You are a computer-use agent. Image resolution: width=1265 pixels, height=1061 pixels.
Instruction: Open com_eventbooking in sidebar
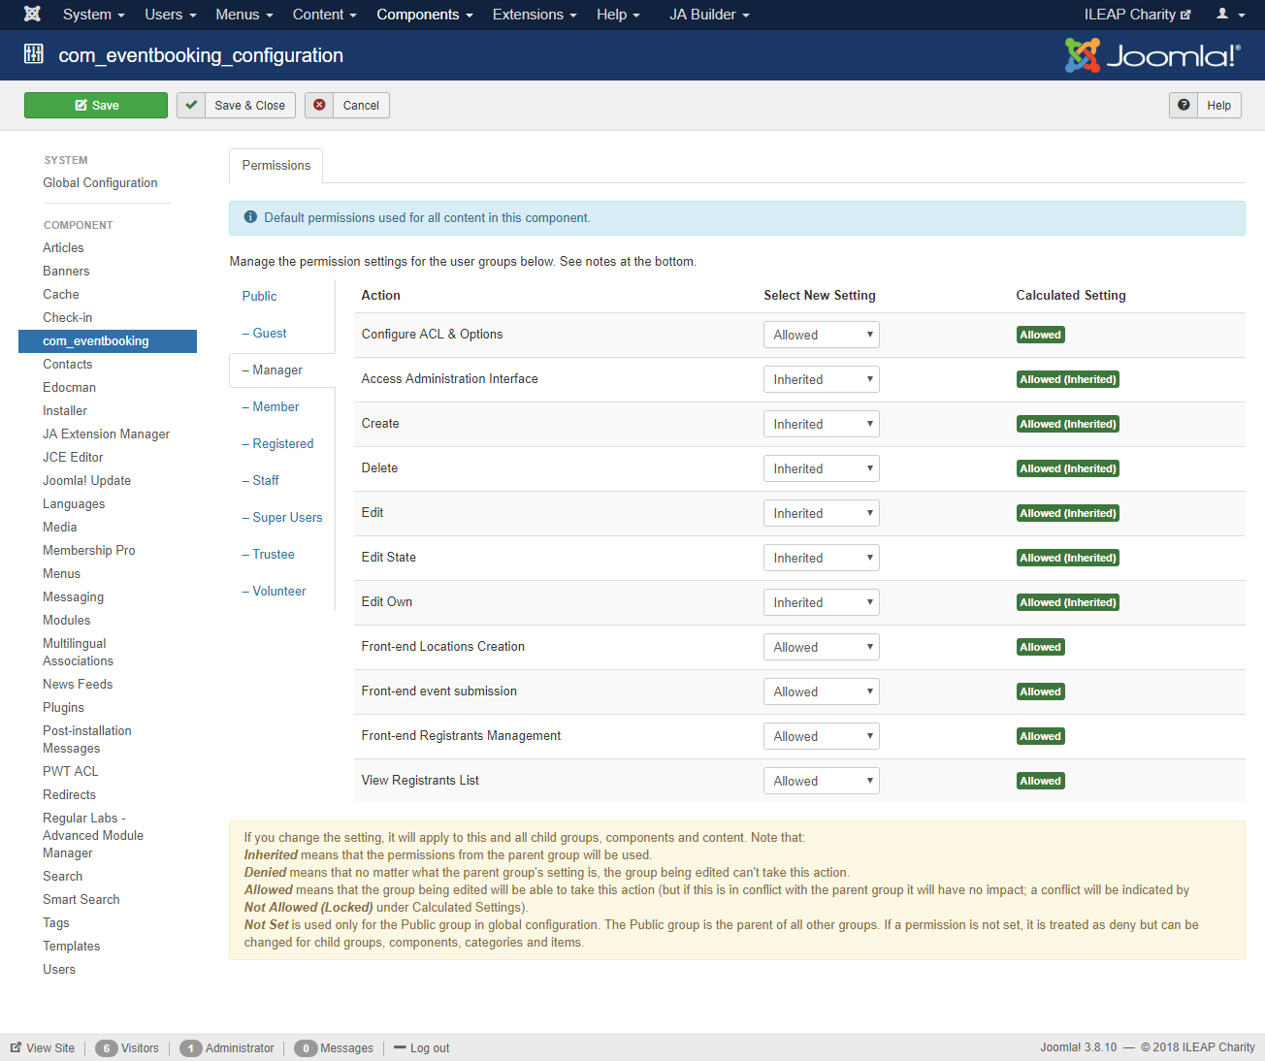[x=108, y=341]
